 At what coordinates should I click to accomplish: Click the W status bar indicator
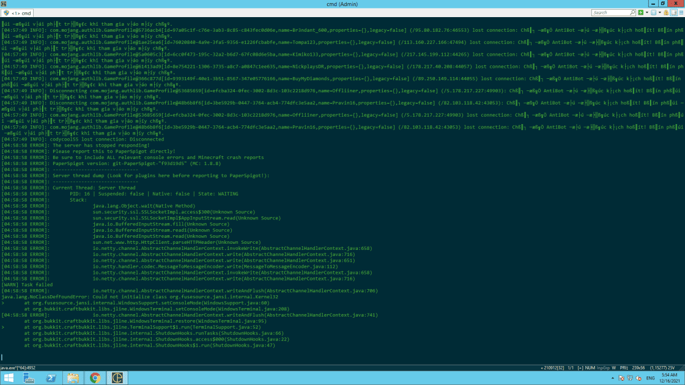(614, 368)
